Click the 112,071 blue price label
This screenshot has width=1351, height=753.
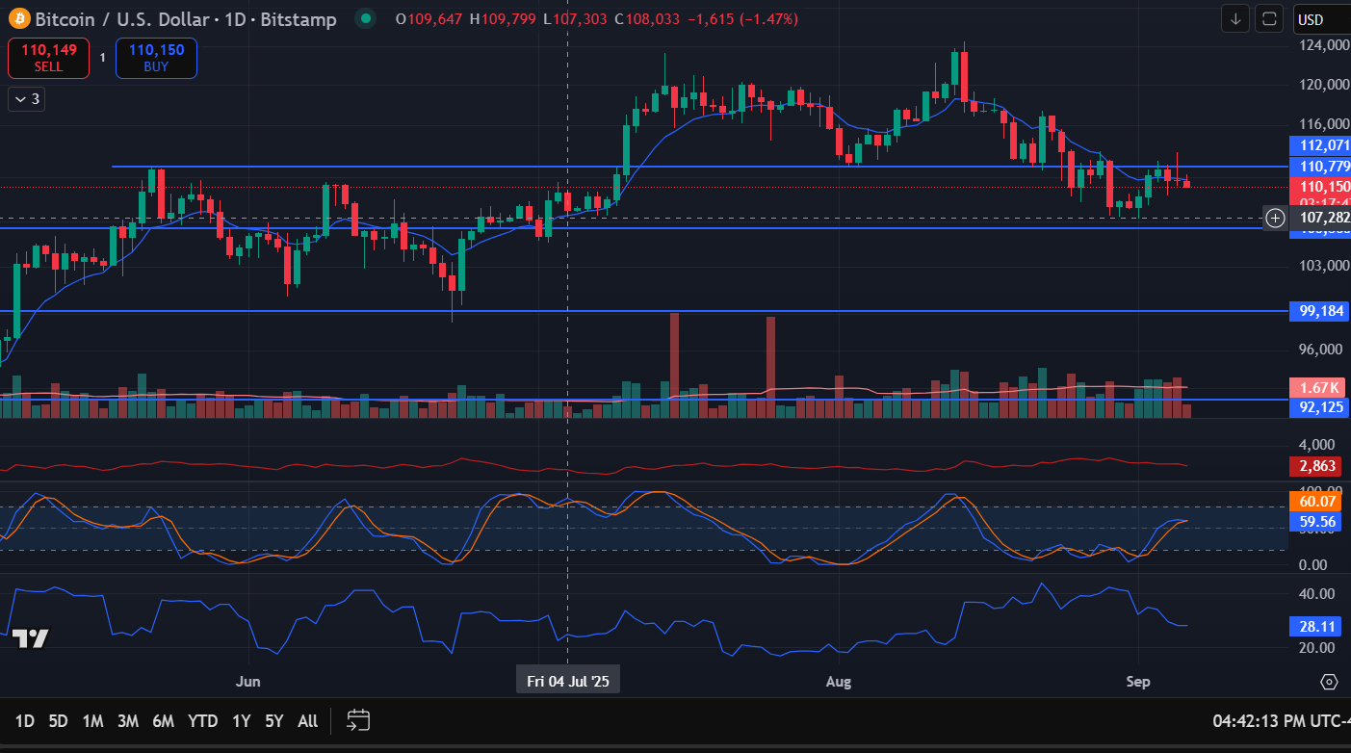pyautogui.click(x=1319, y=145)
